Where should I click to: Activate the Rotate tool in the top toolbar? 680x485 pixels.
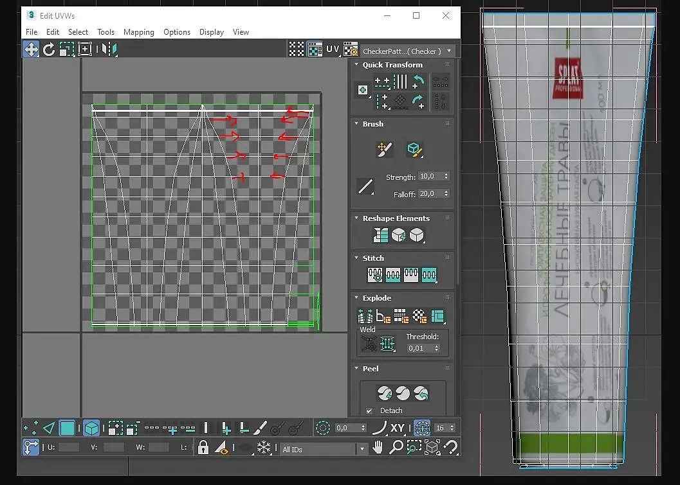(x=49, y=49)
